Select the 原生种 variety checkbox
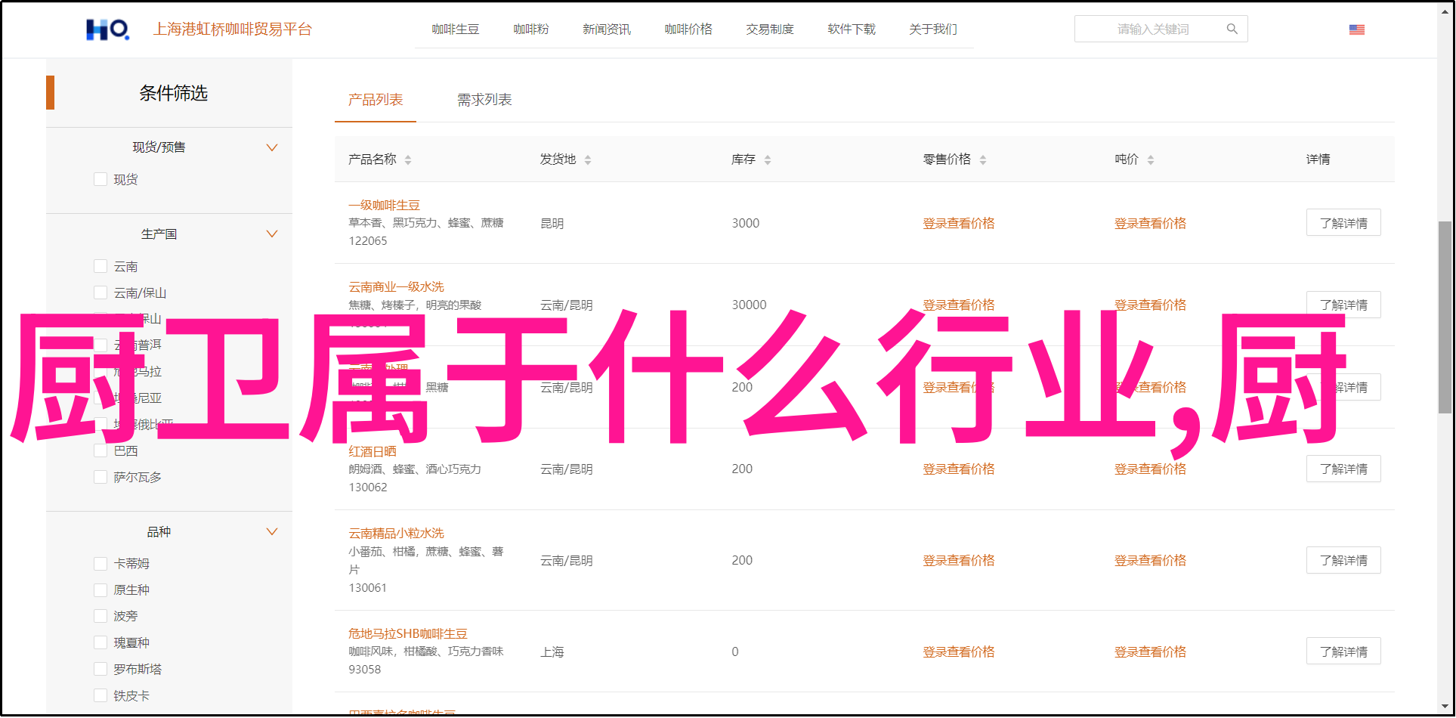 tap(100, 590)
